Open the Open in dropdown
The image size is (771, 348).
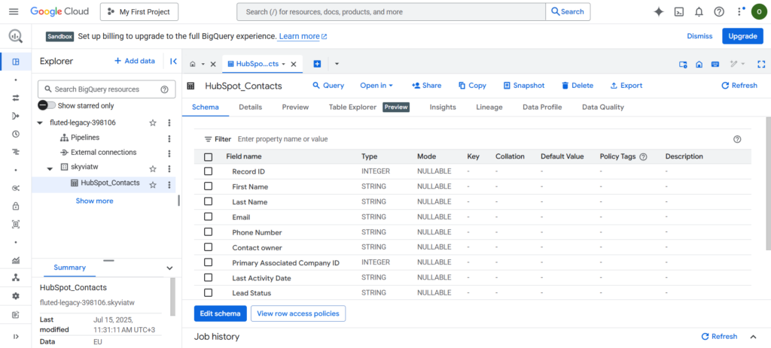[376, 86]
